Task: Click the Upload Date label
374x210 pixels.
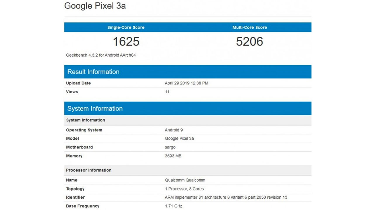Action: [x=78, y=83]
